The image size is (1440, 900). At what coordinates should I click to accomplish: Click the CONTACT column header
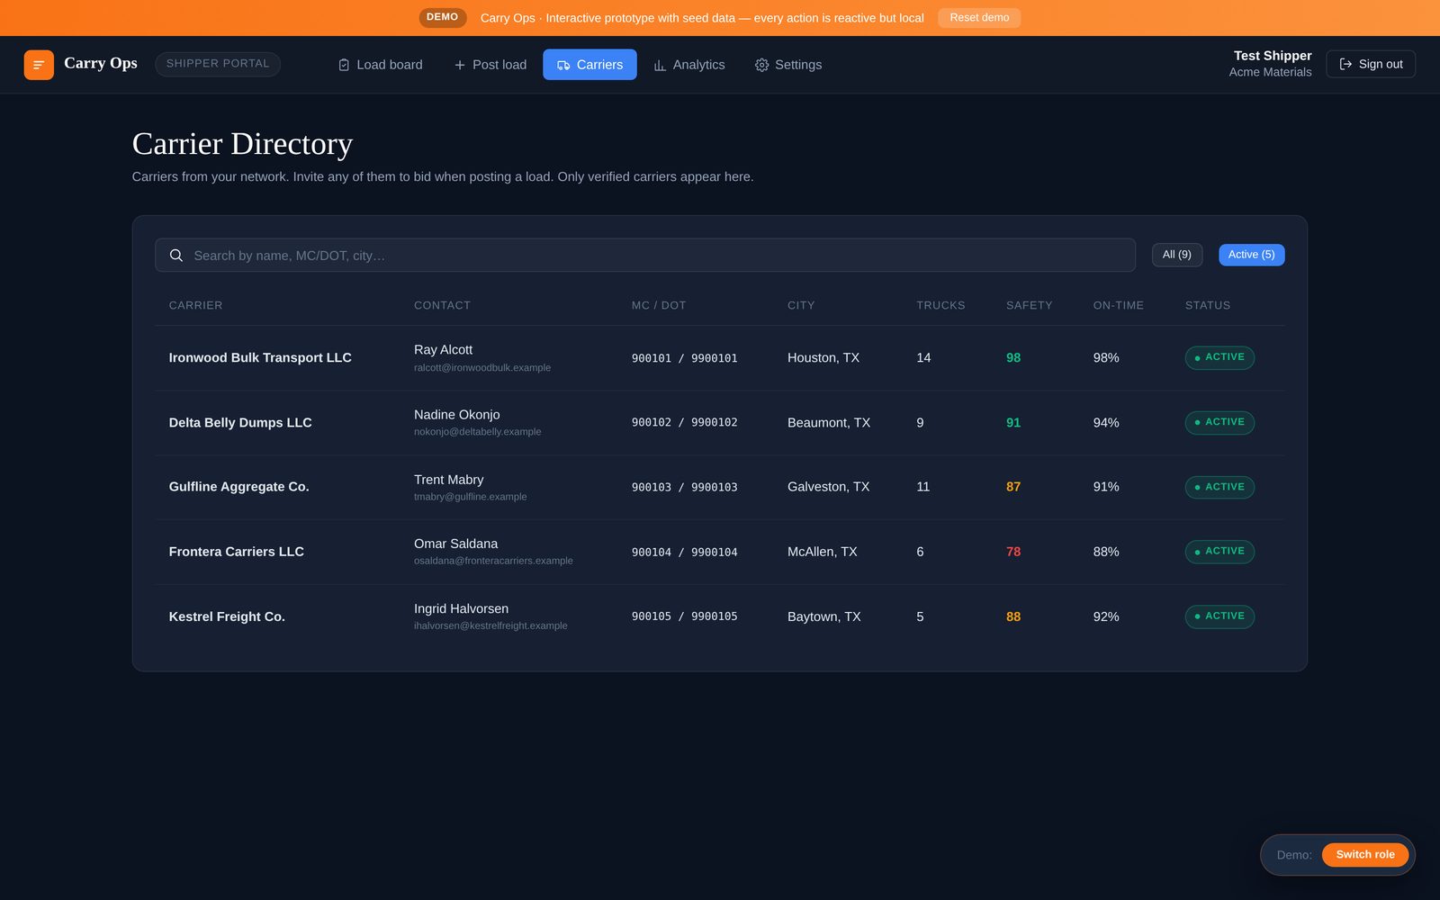(442, 305)
